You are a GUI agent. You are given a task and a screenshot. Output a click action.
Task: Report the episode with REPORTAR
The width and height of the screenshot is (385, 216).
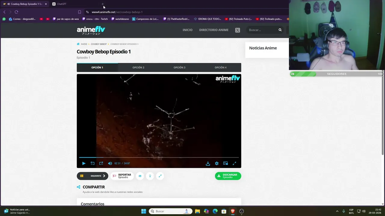(122, 176)
